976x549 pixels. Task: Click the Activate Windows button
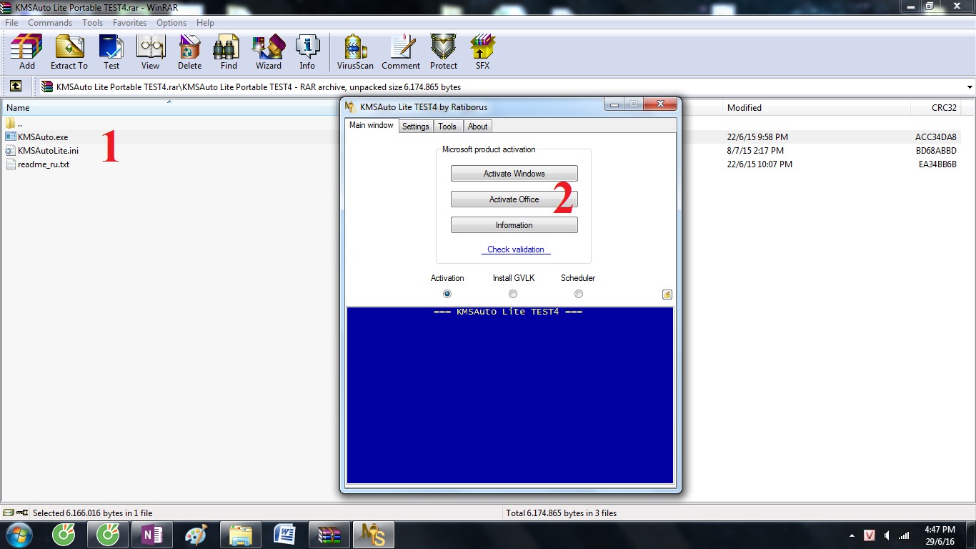click(514, 174)
